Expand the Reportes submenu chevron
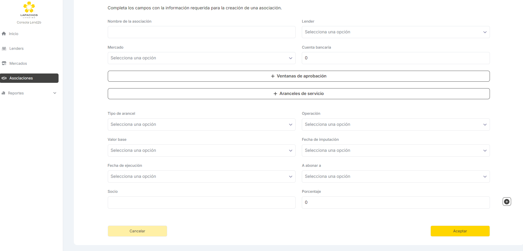The height and width of the screenshot is (251, 523). tap(55, 93)
